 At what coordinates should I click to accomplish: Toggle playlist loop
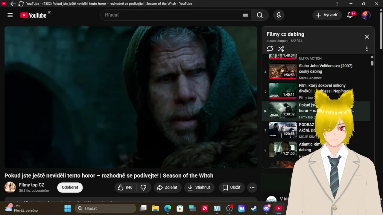(270, 49)
